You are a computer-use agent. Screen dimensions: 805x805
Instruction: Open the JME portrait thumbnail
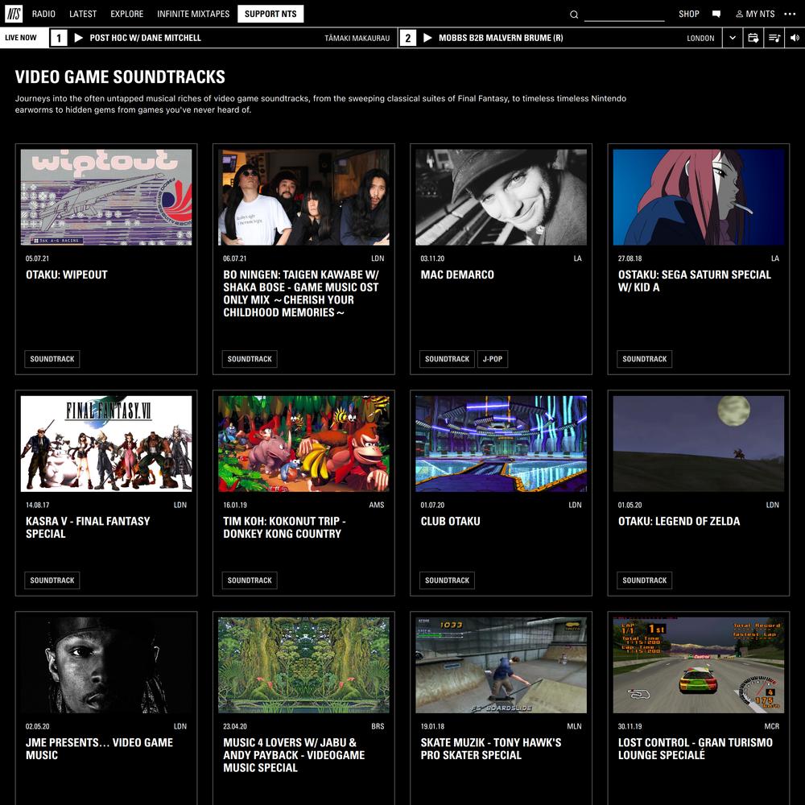point(106,666)
